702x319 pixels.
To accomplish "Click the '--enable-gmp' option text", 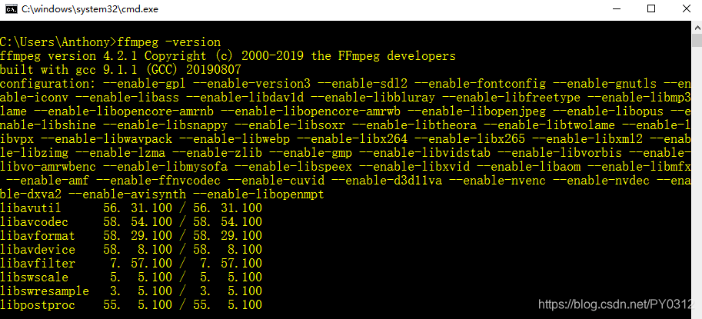I will (311, 153).
